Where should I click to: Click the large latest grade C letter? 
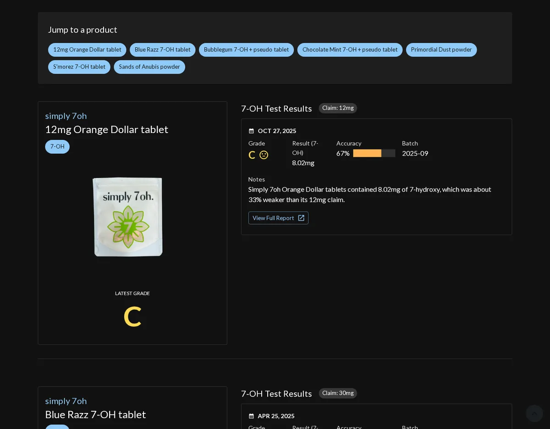click(132, 317)
